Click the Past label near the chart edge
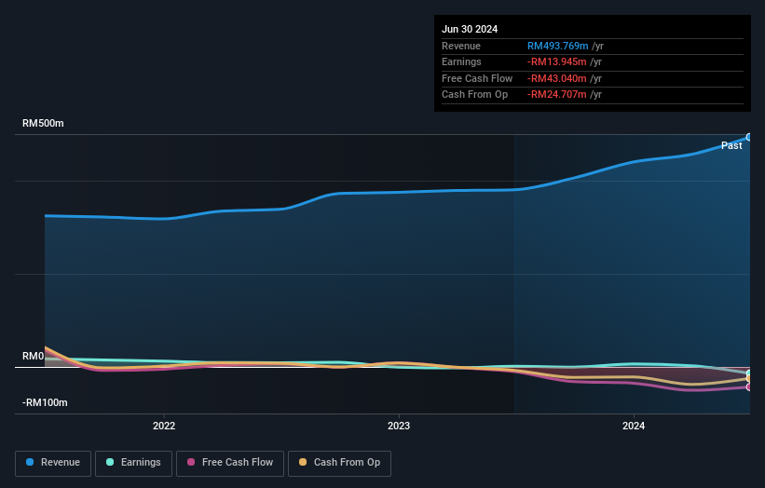Screen dimensions: 765x488 (731, 145)
